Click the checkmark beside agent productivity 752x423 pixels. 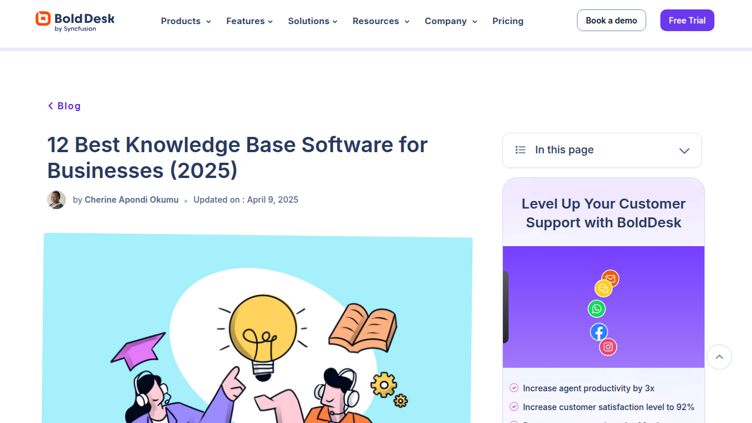[x=514, y=388]
